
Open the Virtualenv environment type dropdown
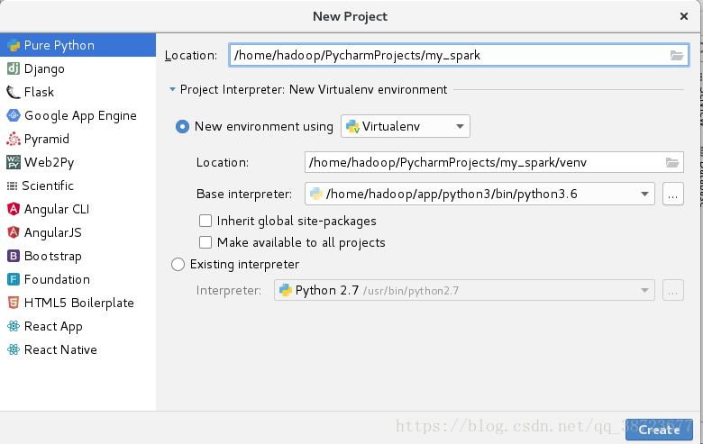point(406,126)
